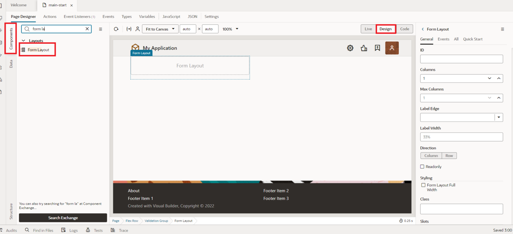Click the refresh canvas icon
This screenshot has height=234, width=513.
[116, 29]
